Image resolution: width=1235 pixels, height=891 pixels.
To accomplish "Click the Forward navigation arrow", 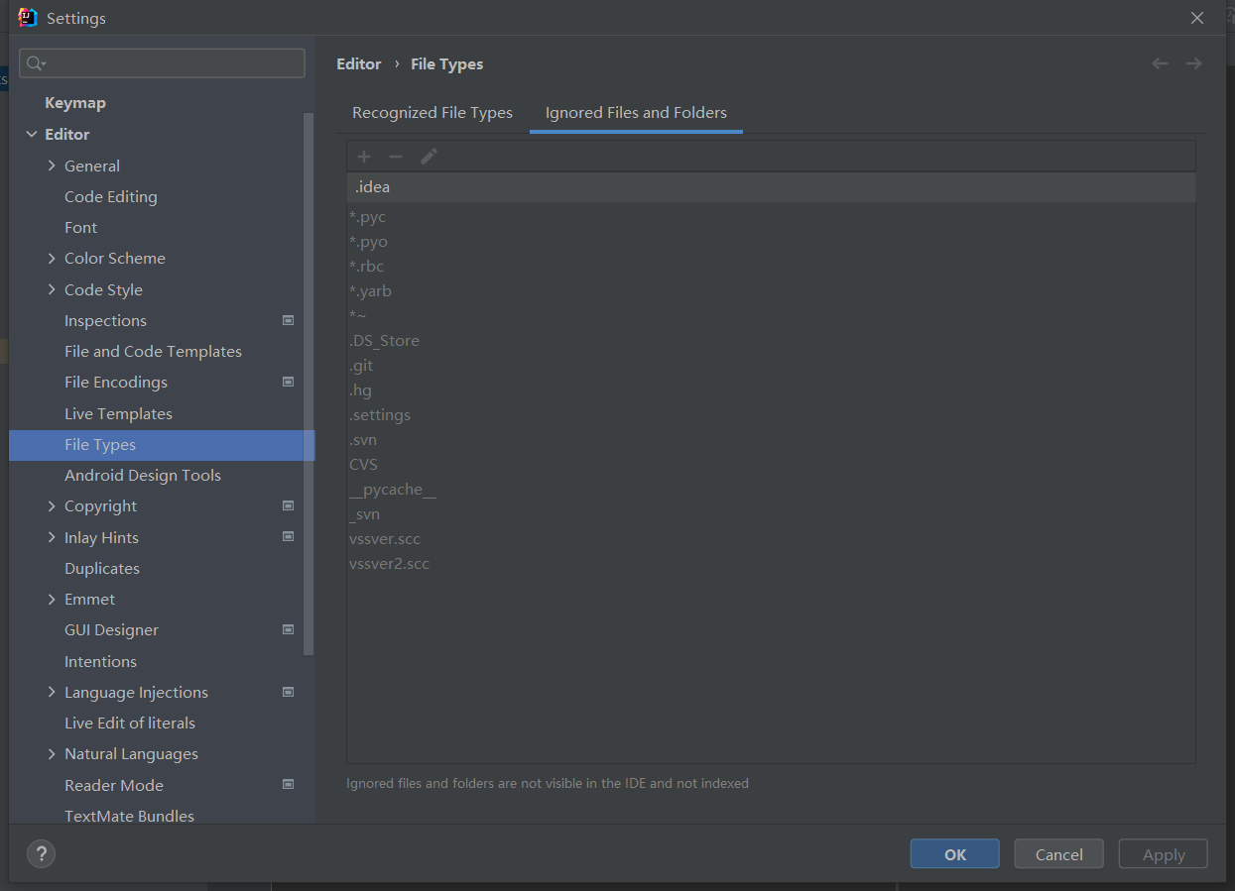I will click(x=1193, y=63).
